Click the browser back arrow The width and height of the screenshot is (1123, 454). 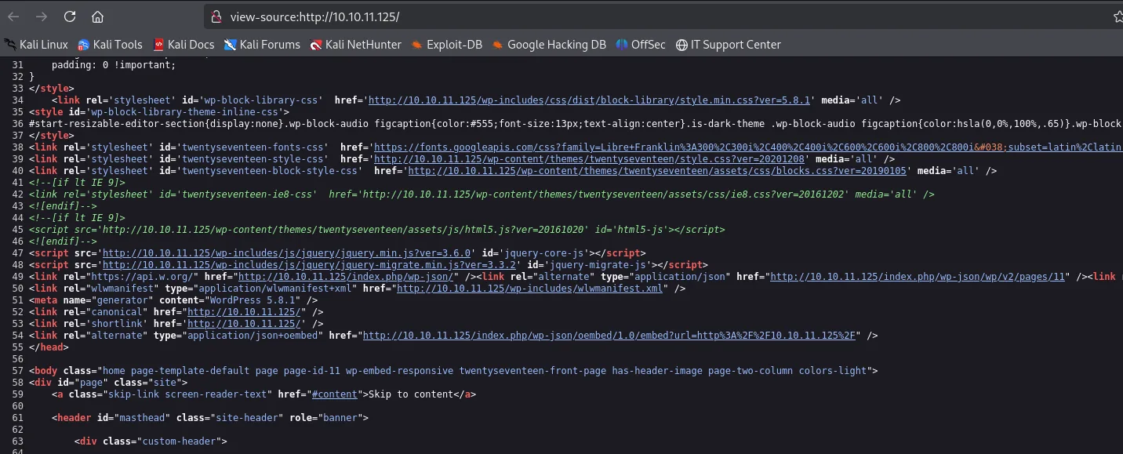click(x=13, y=16)
